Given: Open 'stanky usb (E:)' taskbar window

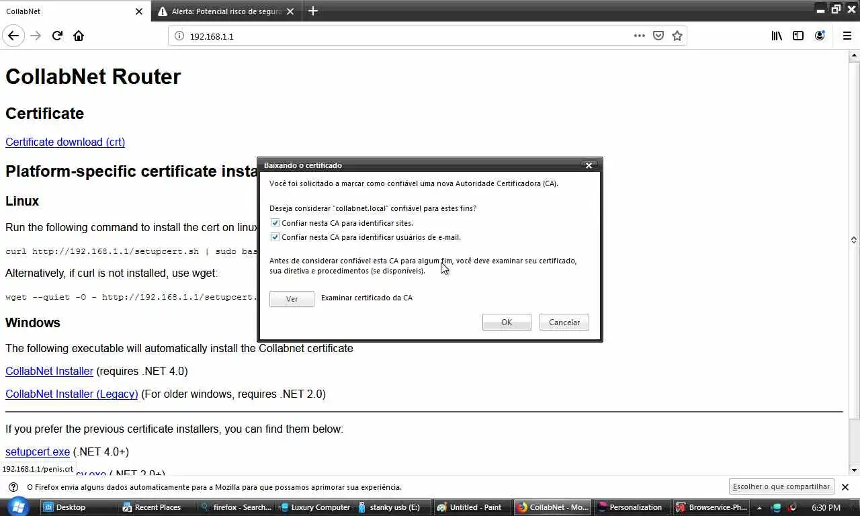Looking at the screenshot, I should [x=394, y=507].
